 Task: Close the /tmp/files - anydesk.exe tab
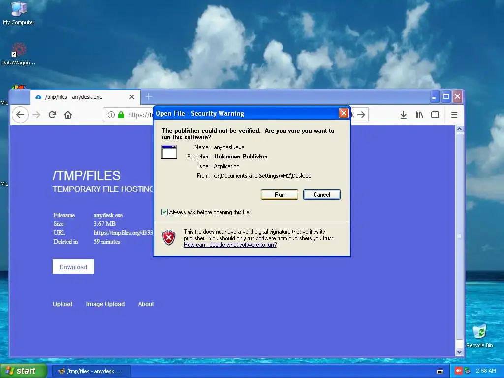(x=132, y=97)
